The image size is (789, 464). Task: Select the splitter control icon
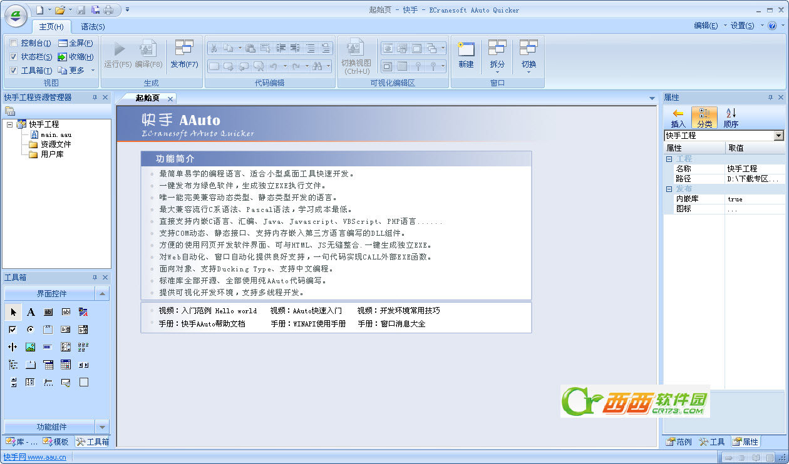pos(13,347)
